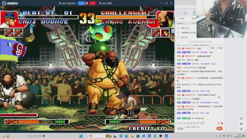Click the blue score 08 badge

[x=82, y=3]
